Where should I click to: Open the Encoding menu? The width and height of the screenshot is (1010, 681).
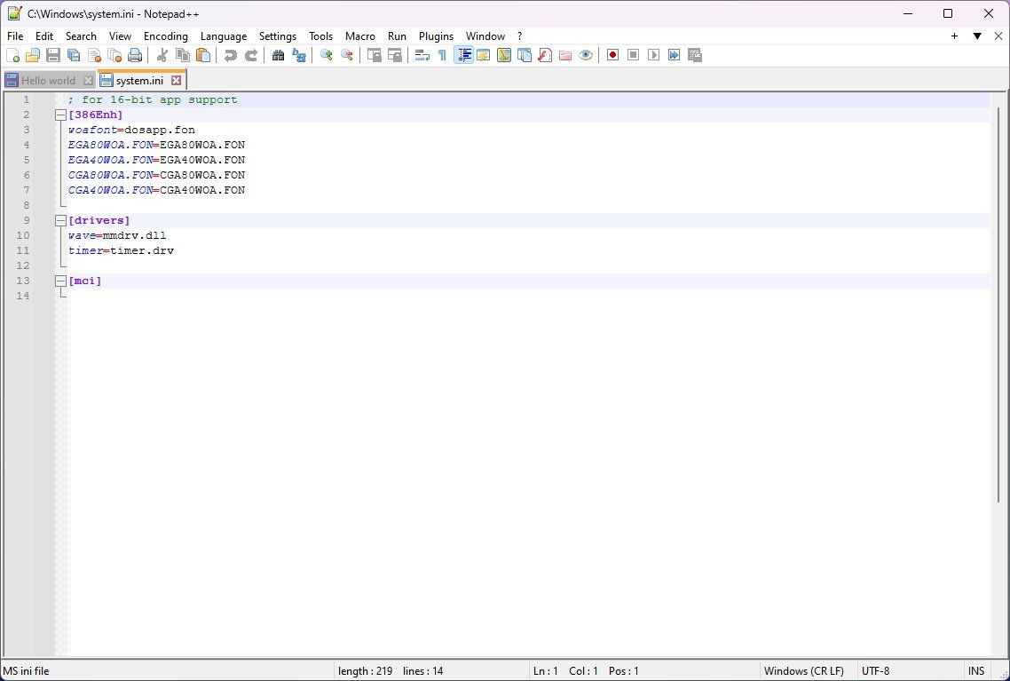pyautogui.click(x=166, y=36)
